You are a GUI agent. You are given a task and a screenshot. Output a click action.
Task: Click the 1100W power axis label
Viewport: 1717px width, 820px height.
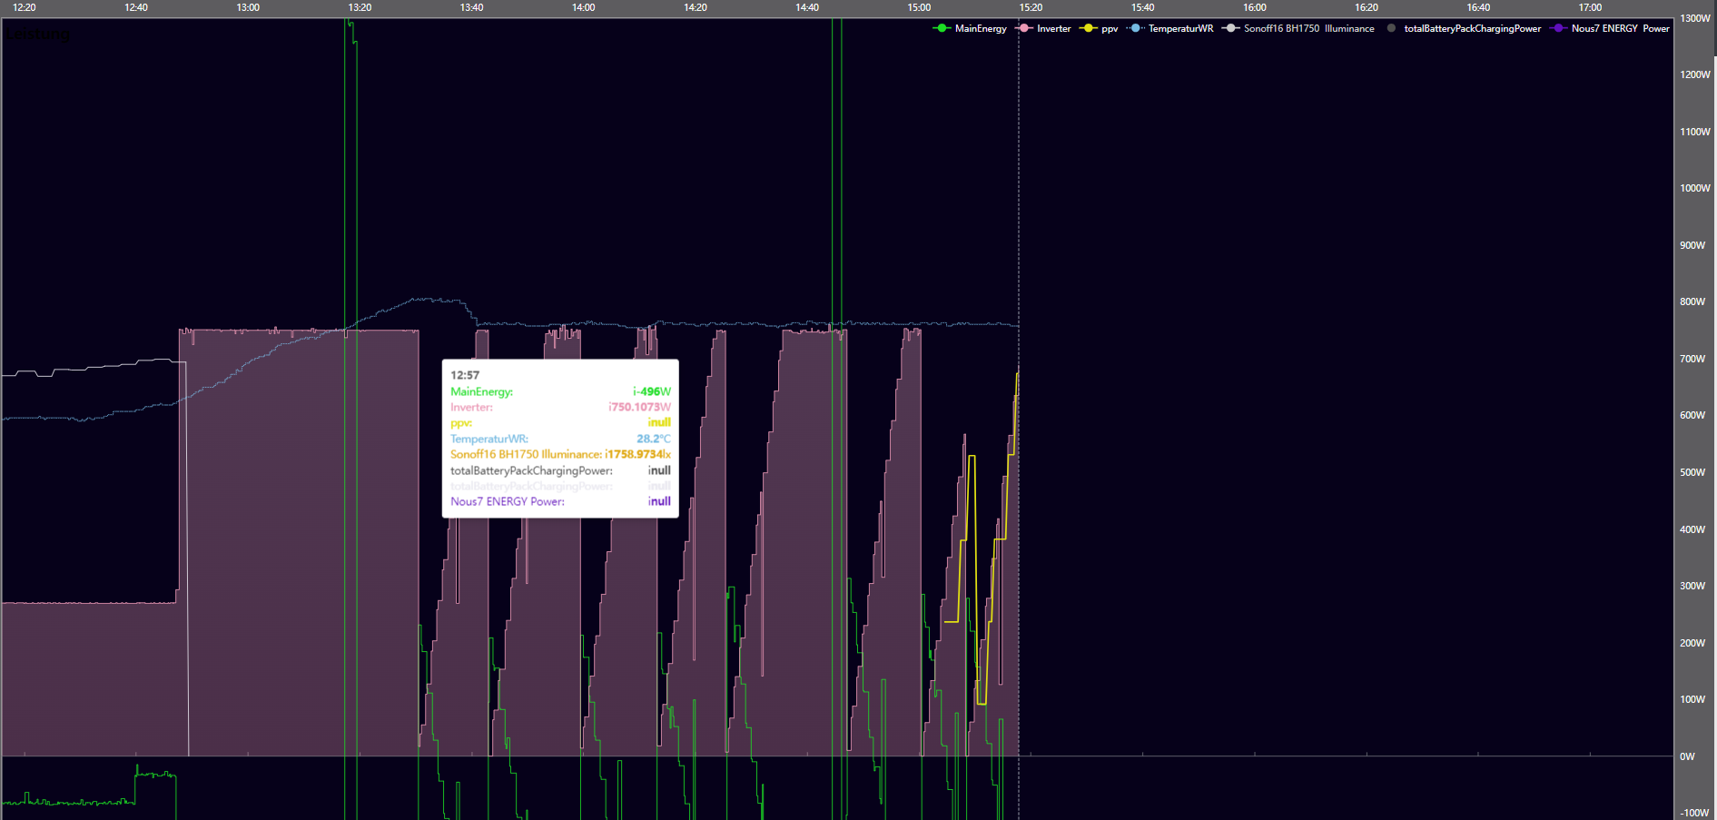coord(1695,132)
